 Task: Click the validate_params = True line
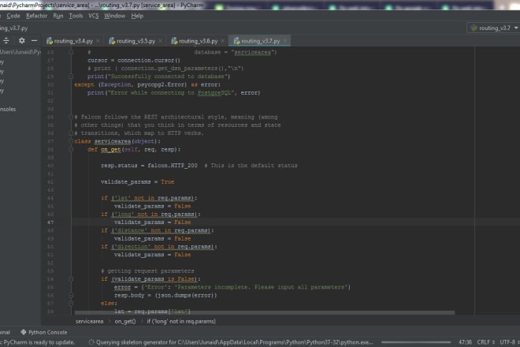137,181
